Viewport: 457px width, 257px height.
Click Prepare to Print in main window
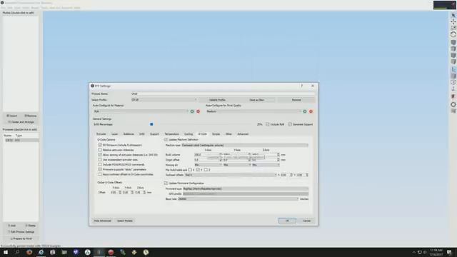[21, 238]
